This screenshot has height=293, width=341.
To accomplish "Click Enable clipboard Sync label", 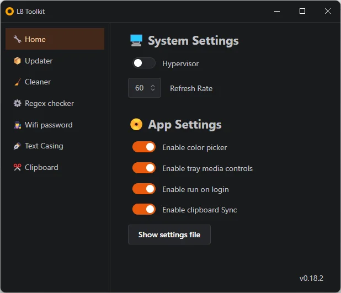I will 199,210.
